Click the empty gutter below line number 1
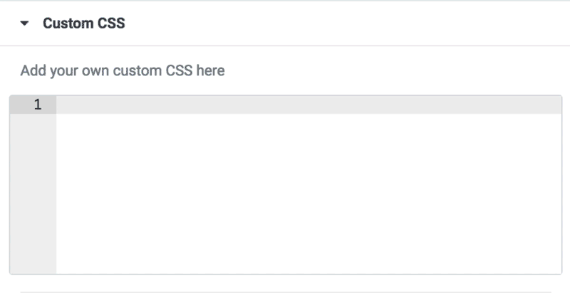The image size is (570, 298). (x=33, y=192)
